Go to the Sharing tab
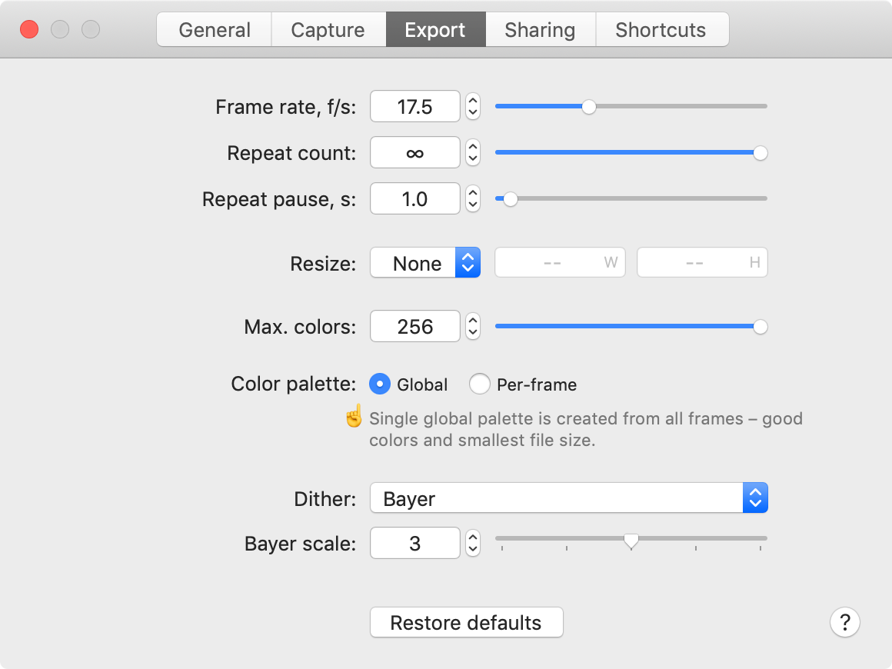 tap(540, 30)
